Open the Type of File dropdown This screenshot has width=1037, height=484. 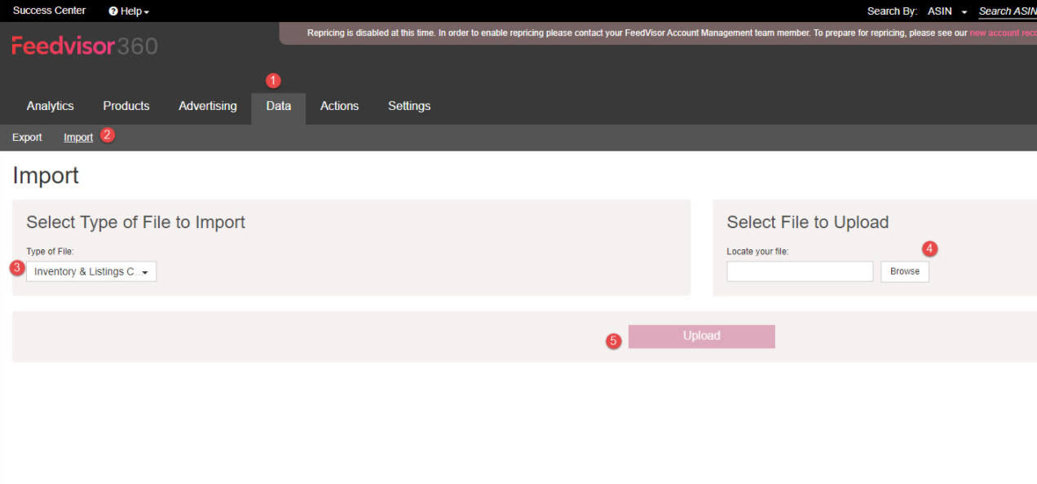click(91, 271)
